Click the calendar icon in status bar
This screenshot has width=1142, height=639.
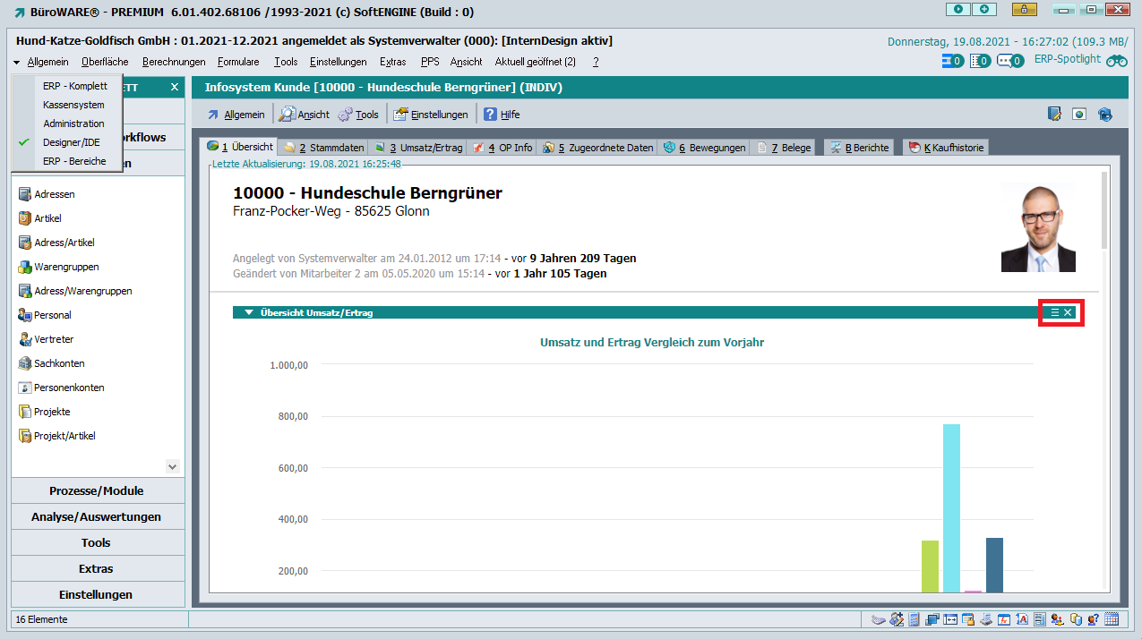coord(1112,619)
